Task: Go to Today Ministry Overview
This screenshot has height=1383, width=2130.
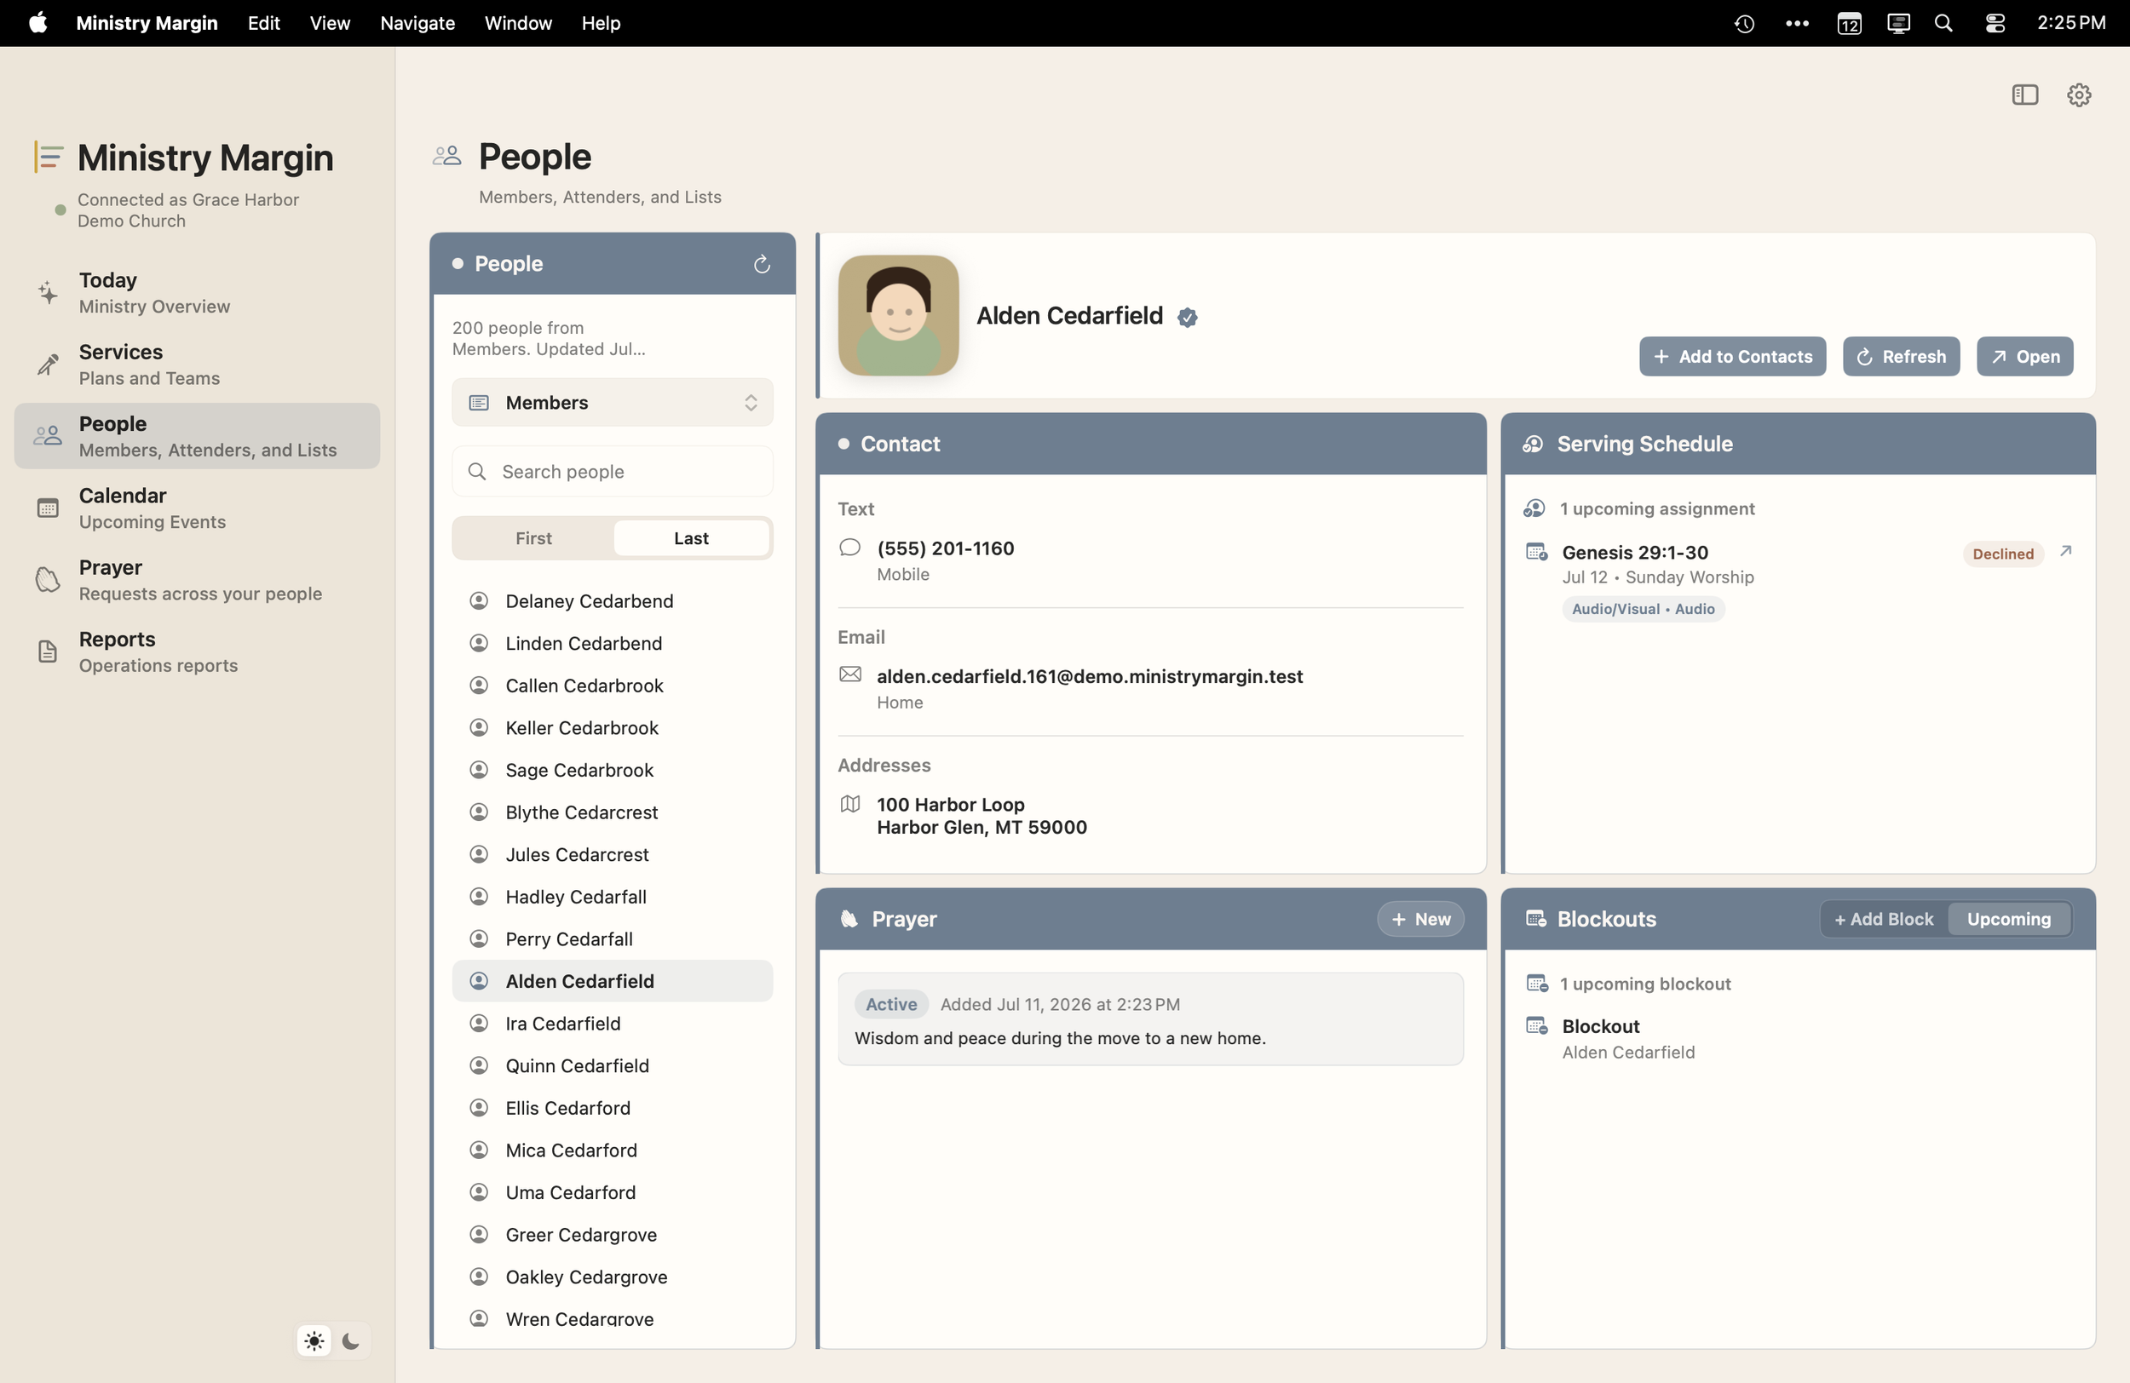Action: pyautogui.click(x=197, y=292)
